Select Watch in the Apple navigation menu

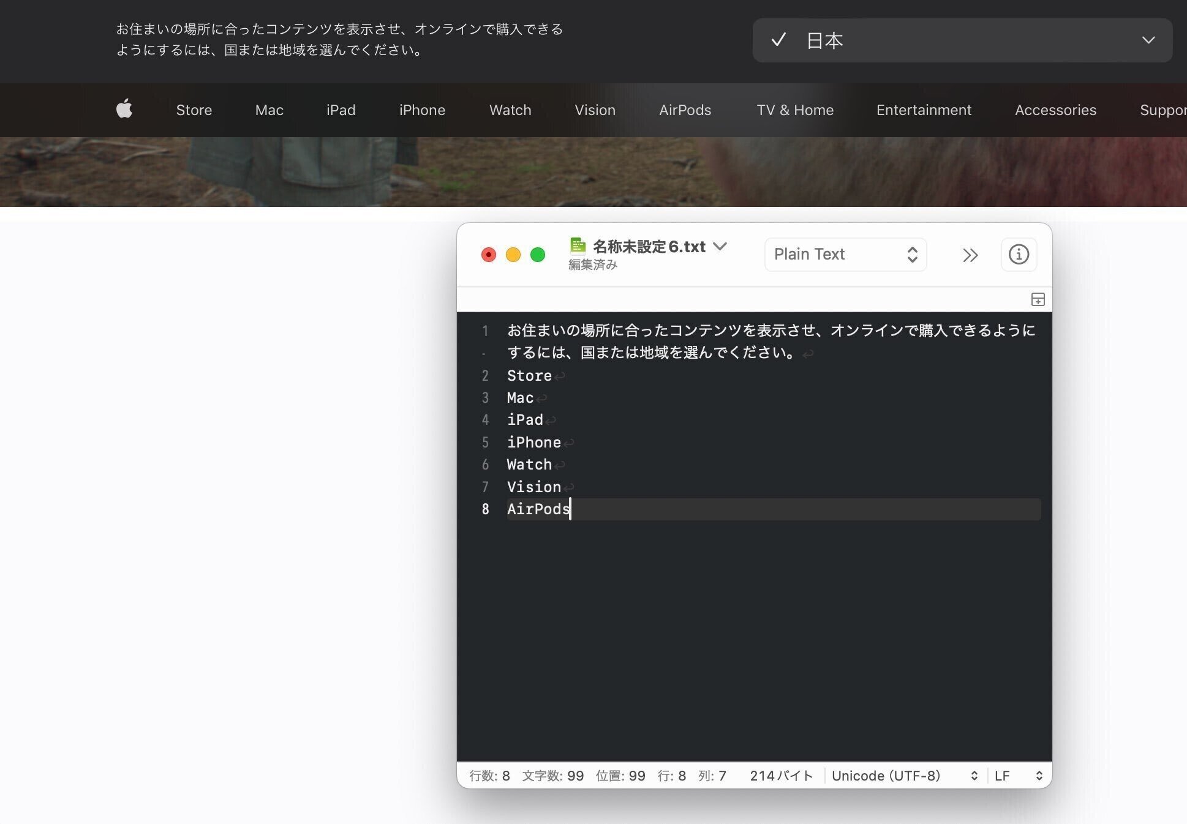pos(510,110)
